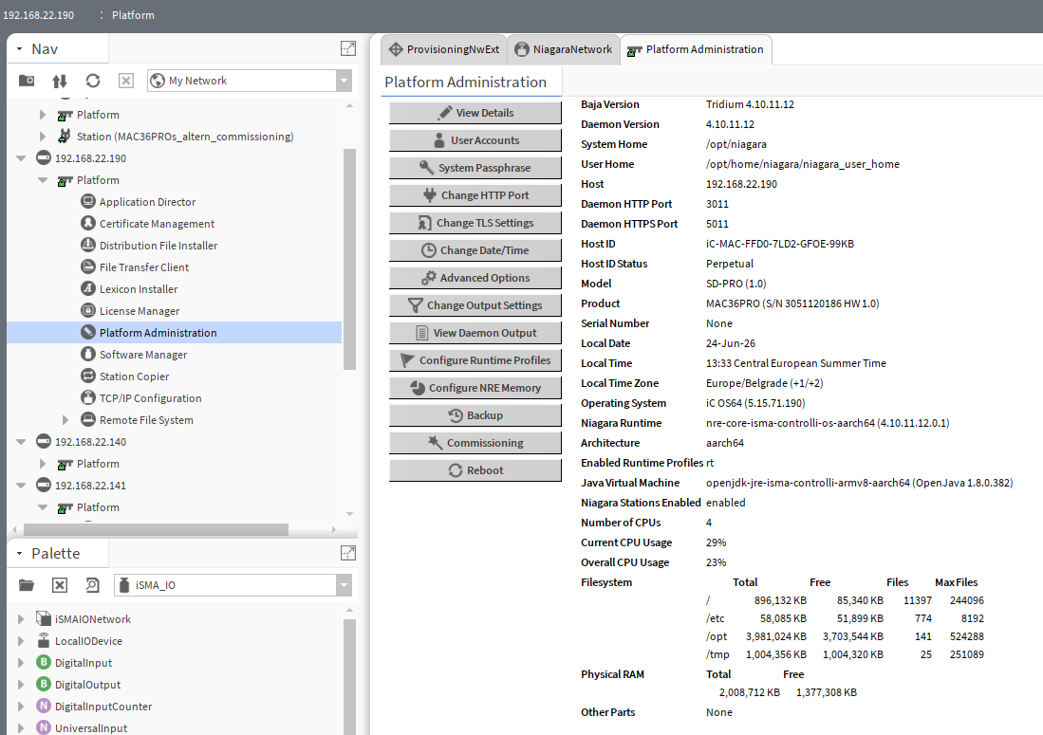Click View Details button
1043x735 pixels.
tap(475, 113)
